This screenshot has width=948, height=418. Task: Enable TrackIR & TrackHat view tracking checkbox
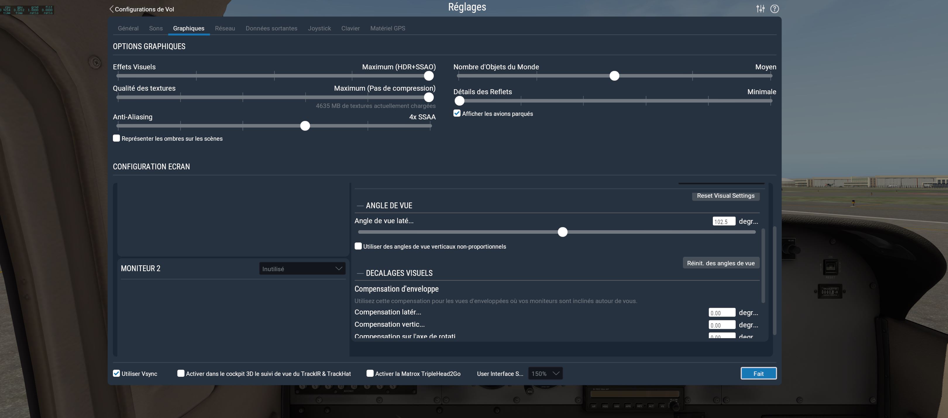tap(181, 374)
